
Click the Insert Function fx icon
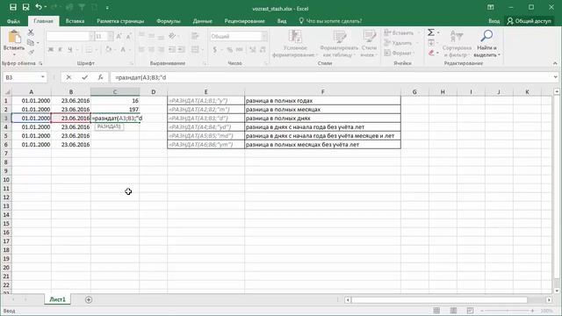[100, 77]
